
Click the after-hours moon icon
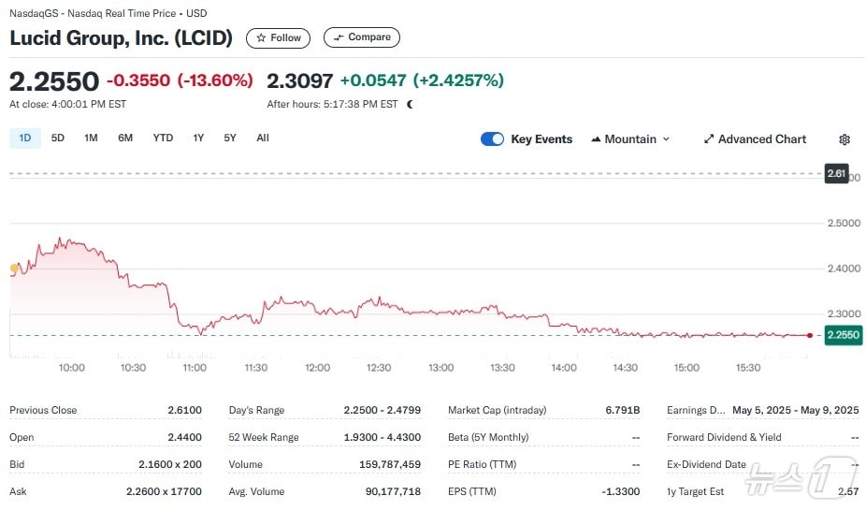410,104
